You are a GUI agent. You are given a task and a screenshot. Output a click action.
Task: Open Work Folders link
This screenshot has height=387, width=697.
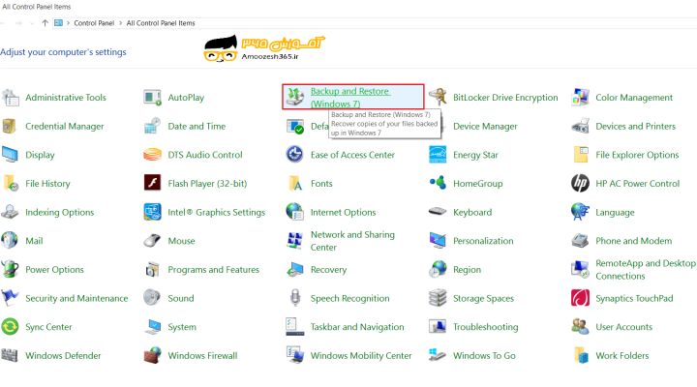point(621,355)
